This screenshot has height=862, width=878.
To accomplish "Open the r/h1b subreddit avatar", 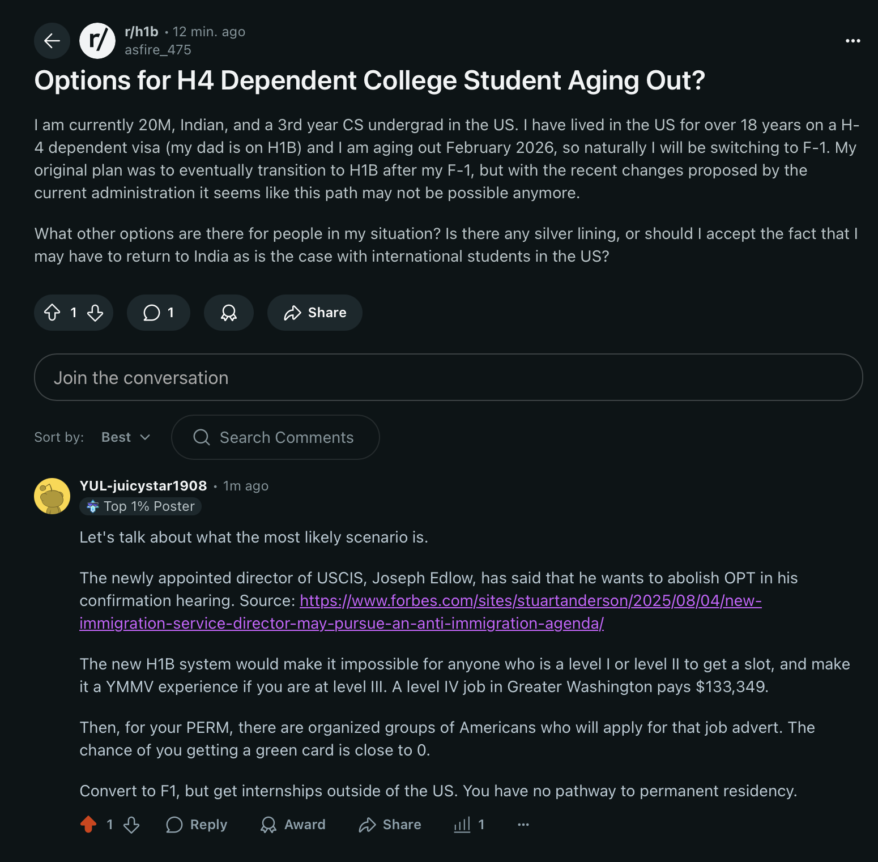I will click(x=97, y=41).
